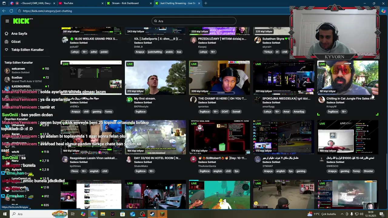
Task: Open followed channel selcanwn
Action: click(x=27, y=71)
